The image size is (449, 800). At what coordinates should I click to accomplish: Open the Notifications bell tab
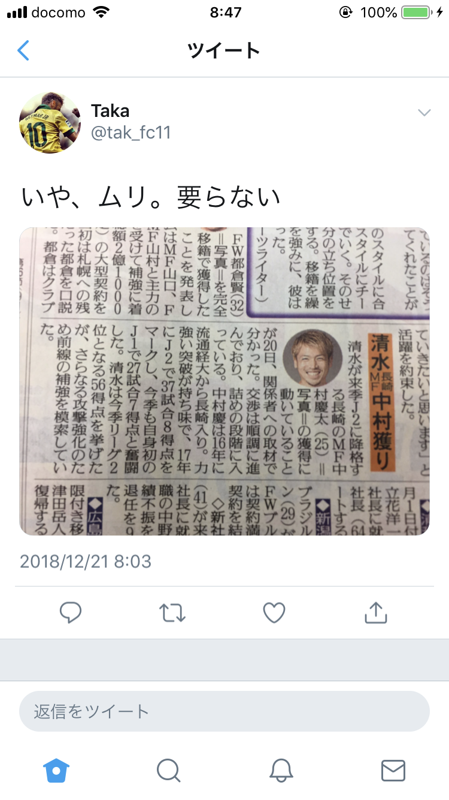click(x=281, y=770)
